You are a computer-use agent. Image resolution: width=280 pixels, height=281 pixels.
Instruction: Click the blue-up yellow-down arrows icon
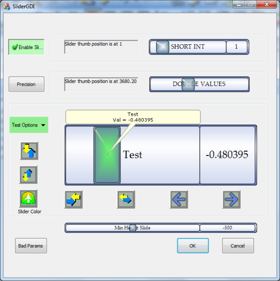pos(28,175)
